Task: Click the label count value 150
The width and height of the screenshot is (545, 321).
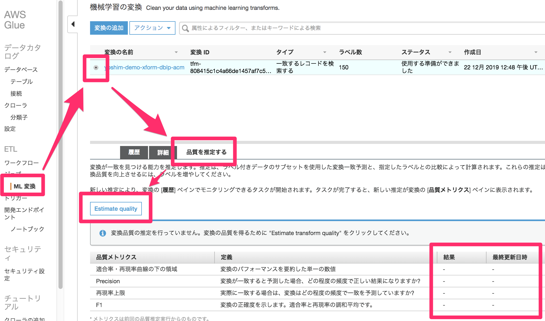Action: point(344,68)
